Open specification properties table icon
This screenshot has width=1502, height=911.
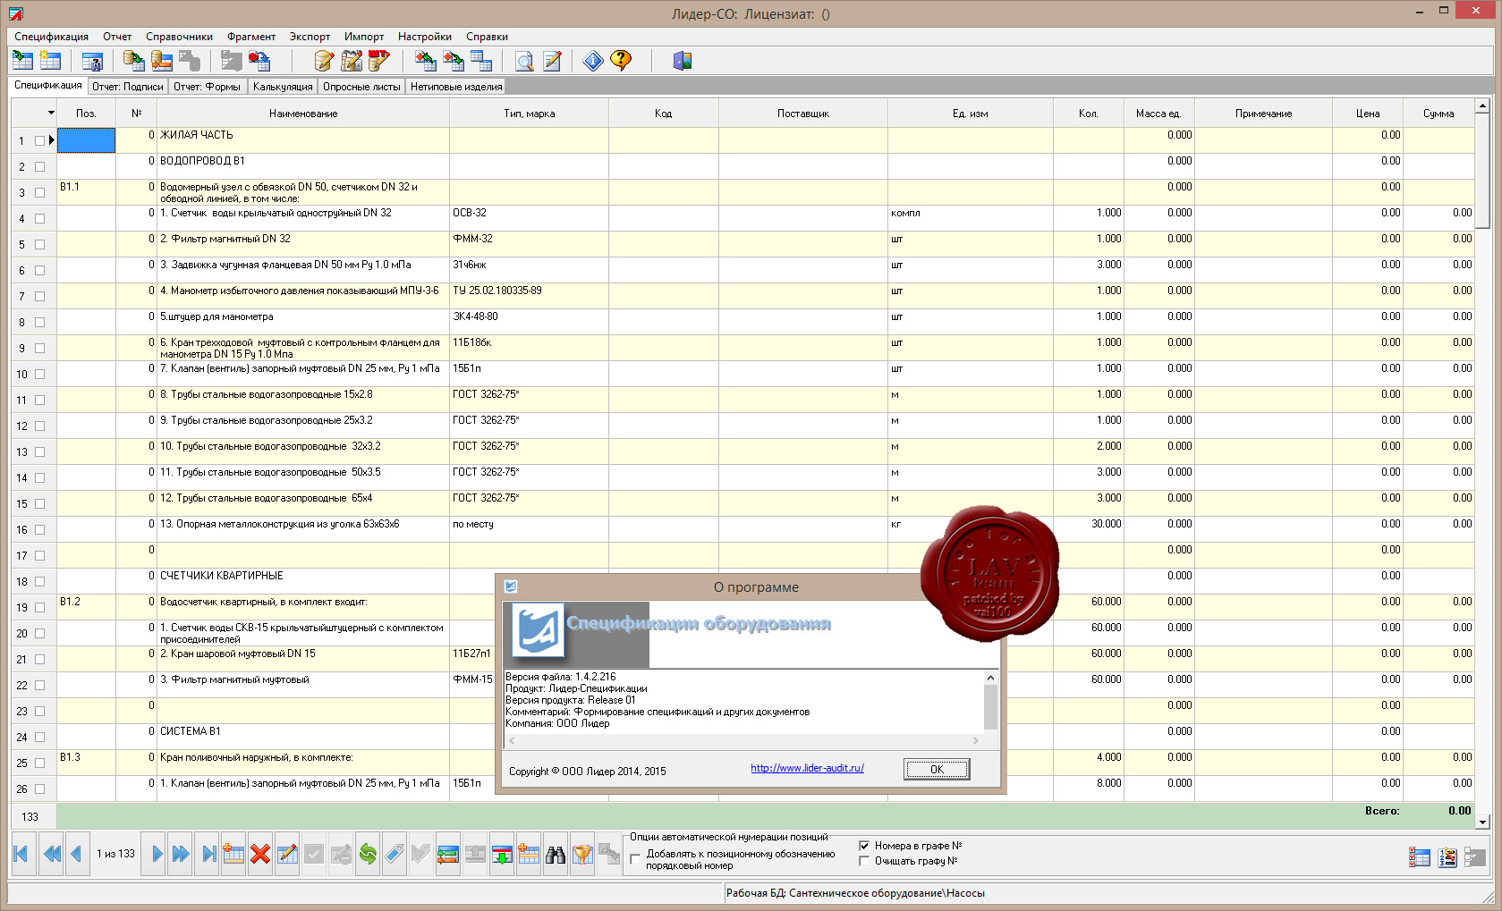click(92, 61)
